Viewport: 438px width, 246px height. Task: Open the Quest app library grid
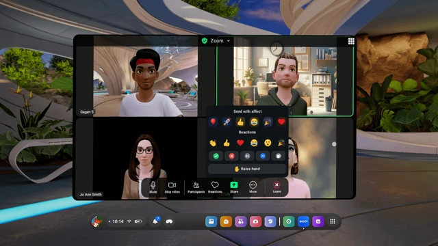tap(333, 221)
